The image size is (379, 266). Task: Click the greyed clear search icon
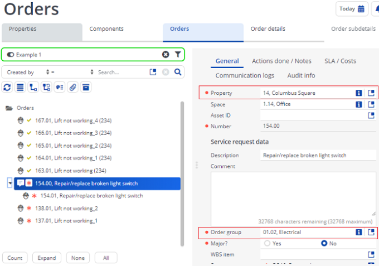(166, 72)
